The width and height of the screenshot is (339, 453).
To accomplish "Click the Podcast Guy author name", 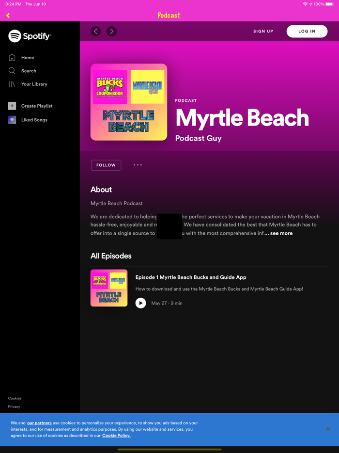I will (x=199, y=138).
